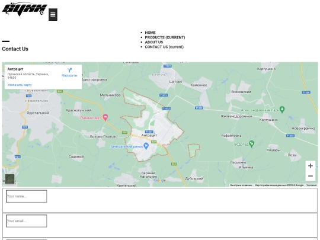Click the Кошары label on map

273,150
